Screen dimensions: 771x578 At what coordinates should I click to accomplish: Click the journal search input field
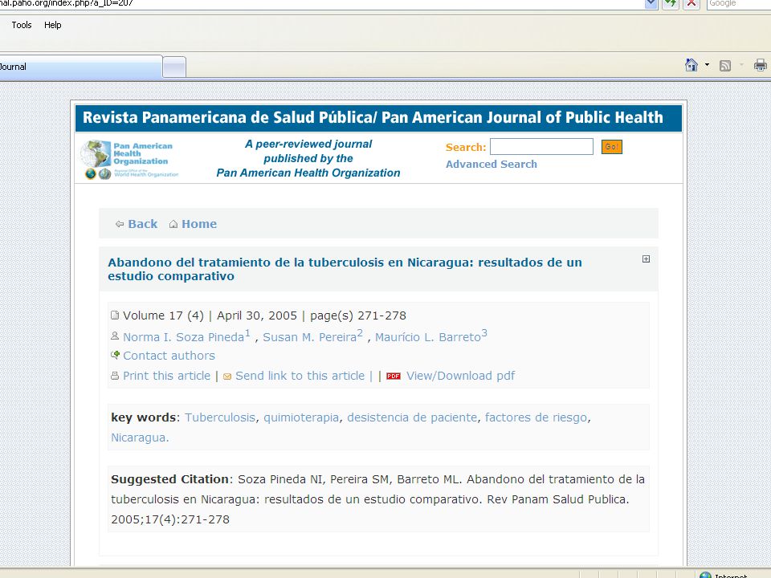(541, 146)
